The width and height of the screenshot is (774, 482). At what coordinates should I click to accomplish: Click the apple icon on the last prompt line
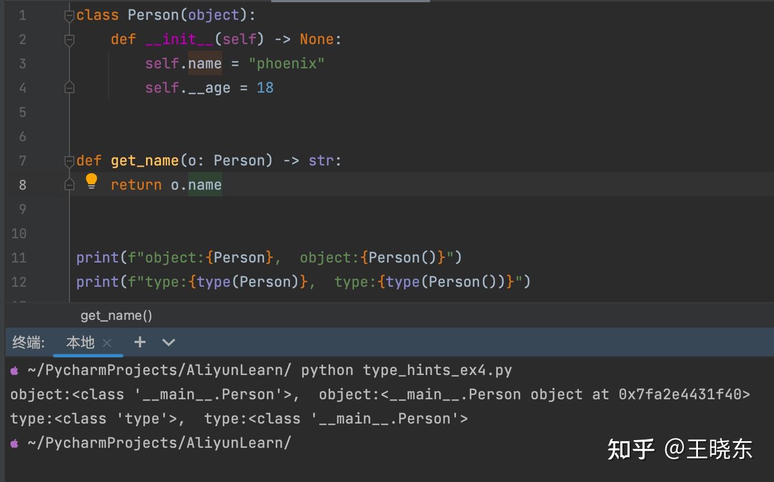[13, 443]
